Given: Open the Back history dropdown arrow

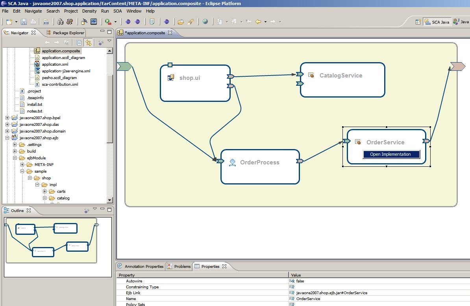Looking at the screenshot, I should [x=265, y=22].
